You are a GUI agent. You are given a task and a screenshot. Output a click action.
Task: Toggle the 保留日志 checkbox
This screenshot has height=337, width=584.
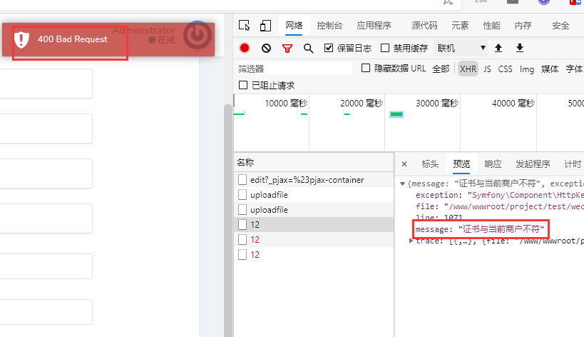point(329,48)
